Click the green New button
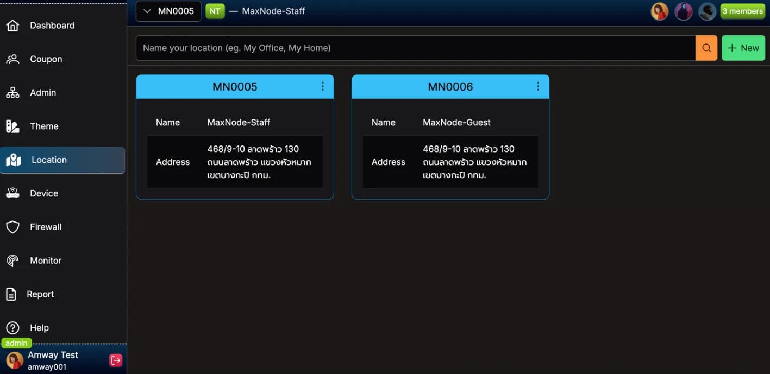 click(743, 47)
